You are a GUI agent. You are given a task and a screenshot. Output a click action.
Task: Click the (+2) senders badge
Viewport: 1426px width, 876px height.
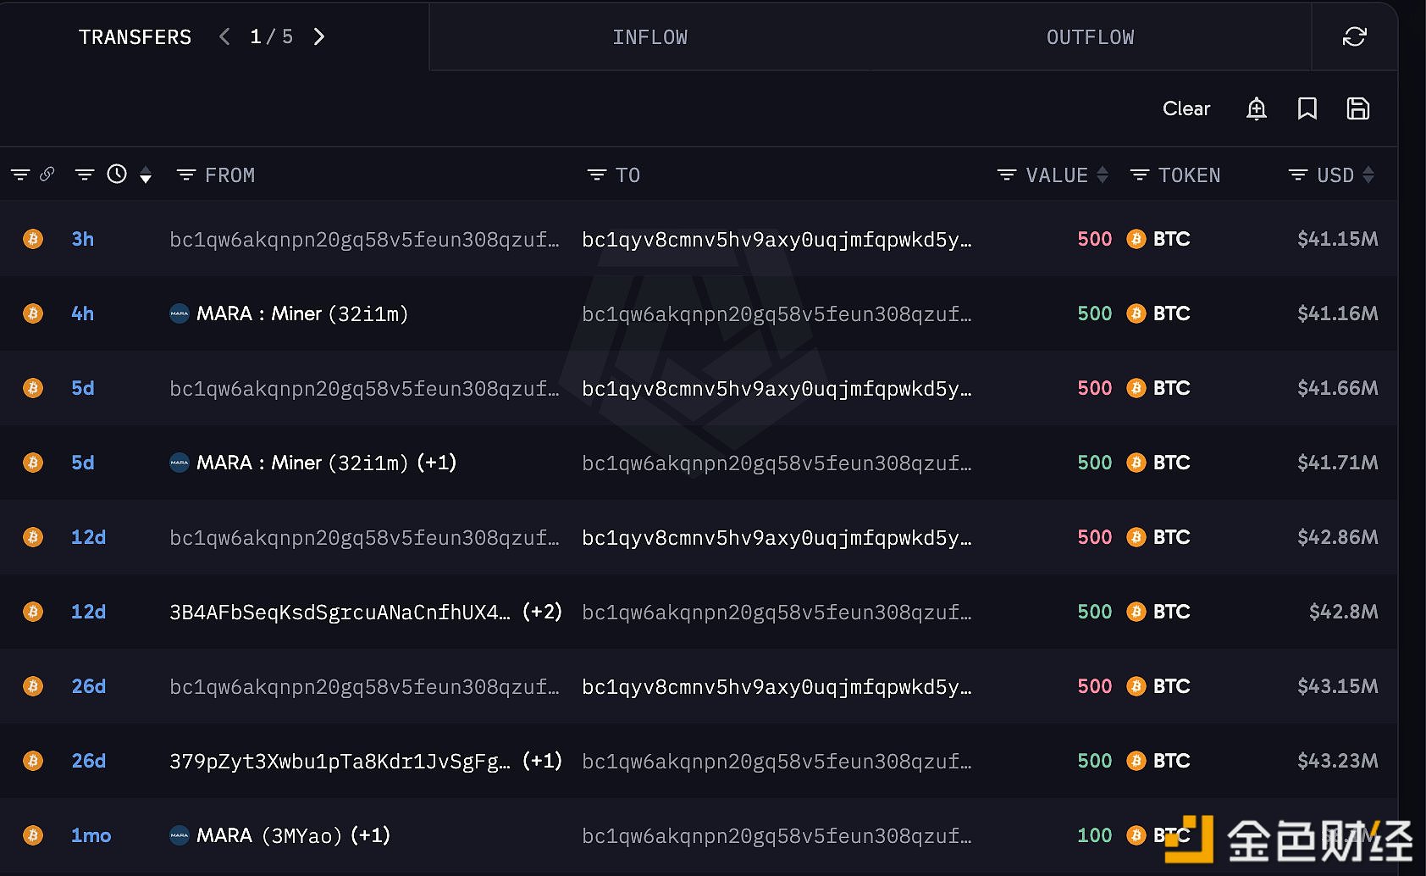[x=542, y=612]
